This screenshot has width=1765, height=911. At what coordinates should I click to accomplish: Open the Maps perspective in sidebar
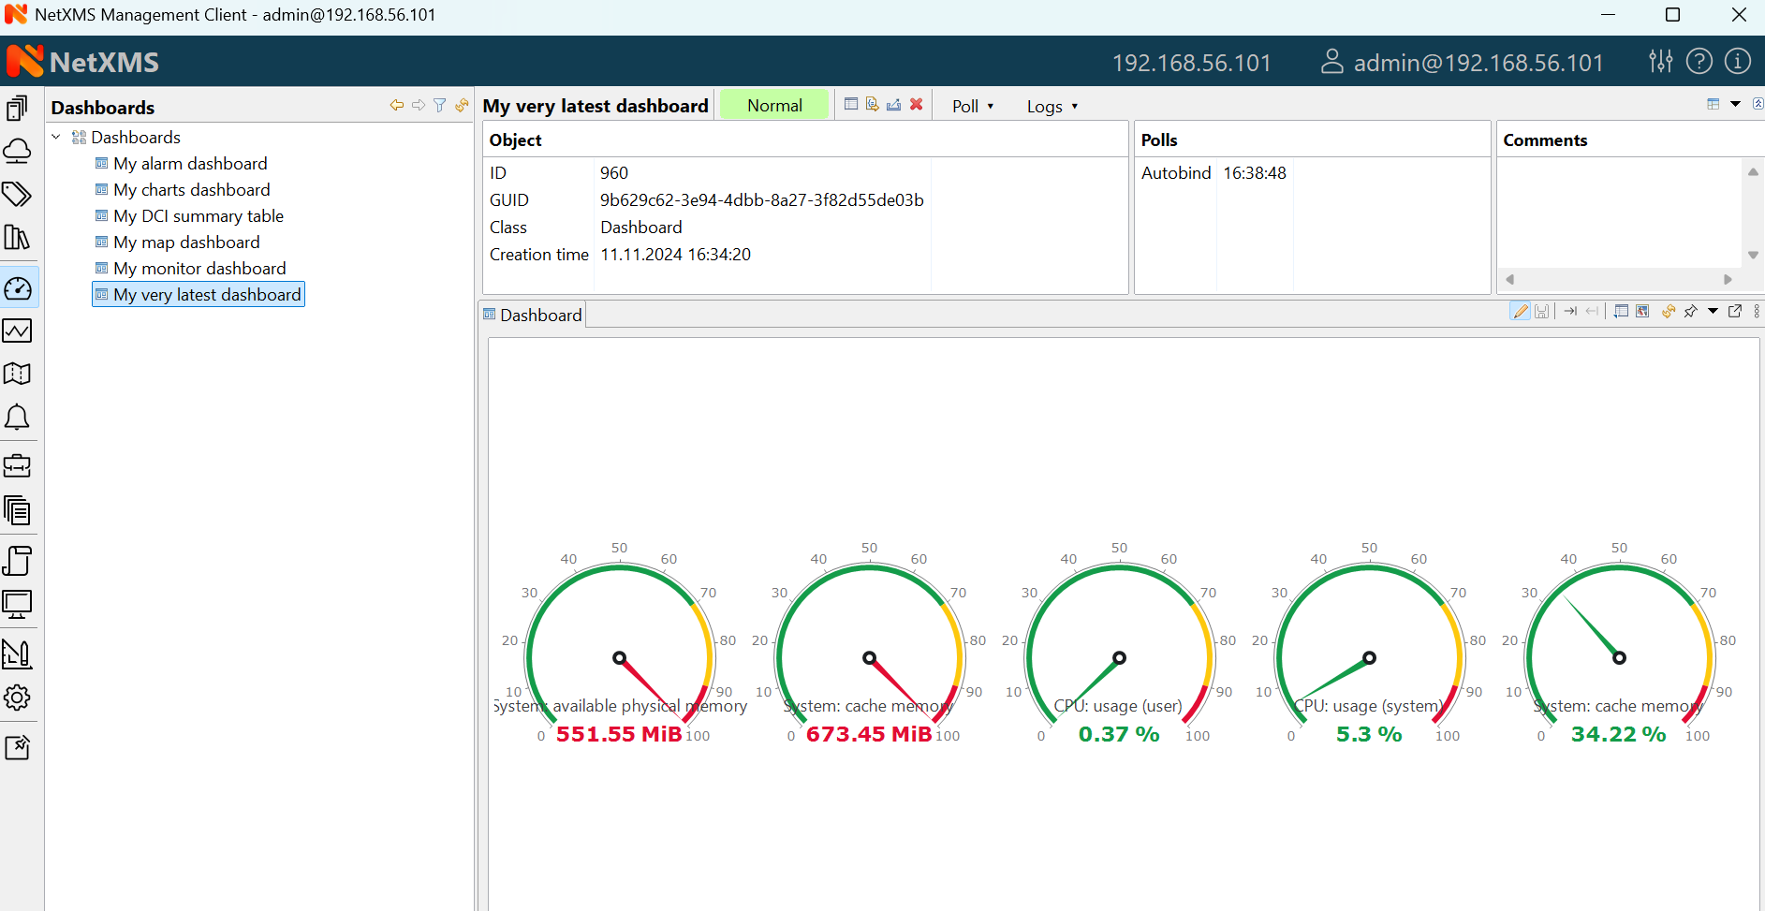click(17, 375)
